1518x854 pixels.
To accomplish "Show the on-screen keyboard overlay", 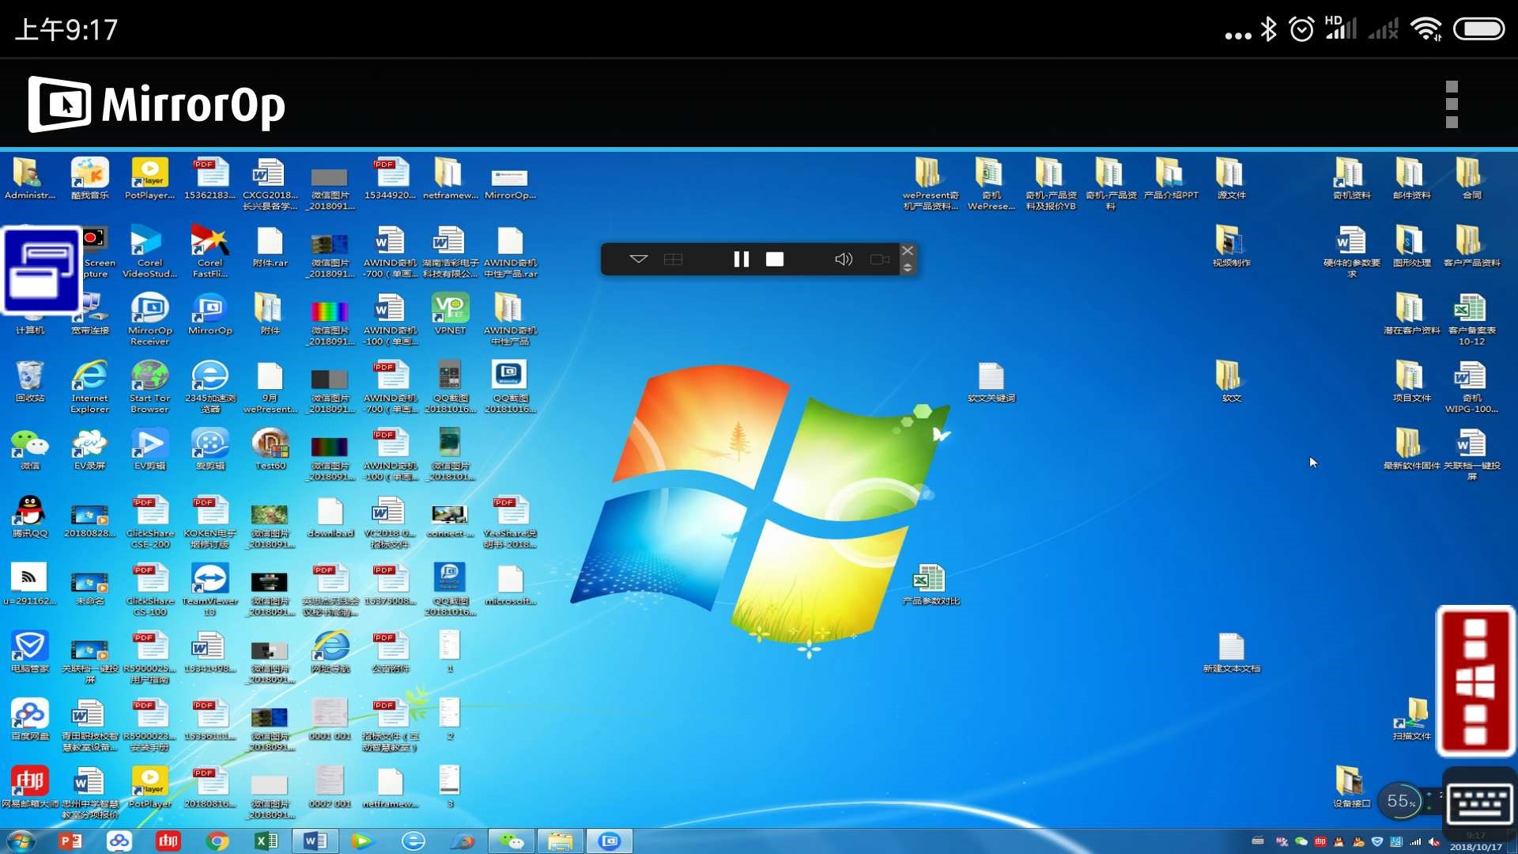I will [x=1479, y=804].
